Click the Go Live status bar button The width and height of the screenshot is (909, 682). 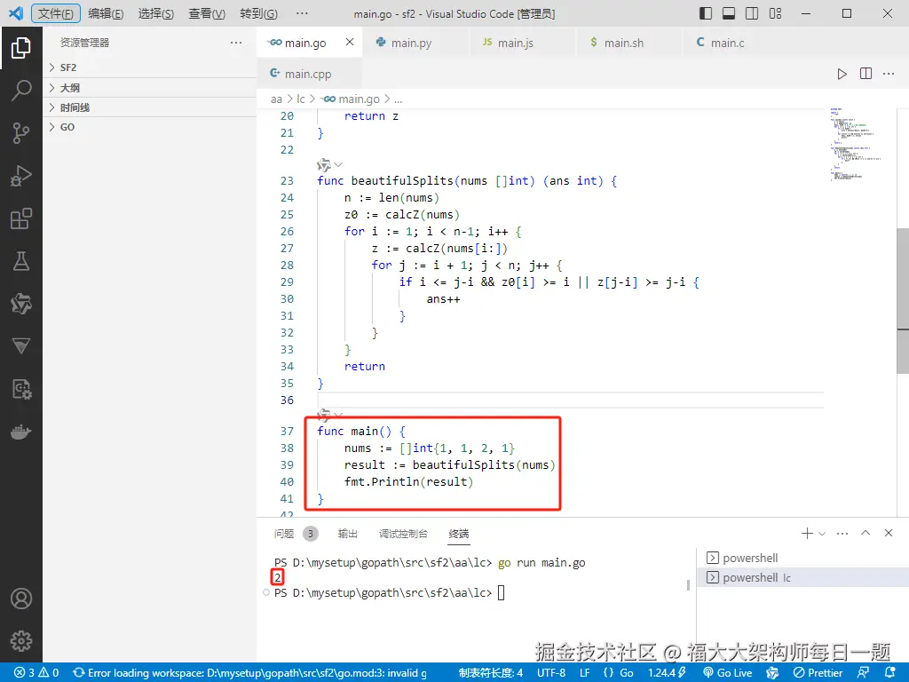click(728, 673)
